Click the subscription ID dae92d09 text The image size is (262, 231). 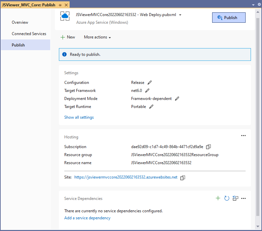167,147
